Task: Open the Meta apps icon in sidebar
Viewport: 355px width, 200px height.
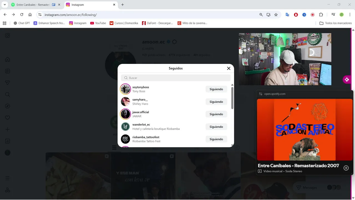Action: [x=7, y=190]
